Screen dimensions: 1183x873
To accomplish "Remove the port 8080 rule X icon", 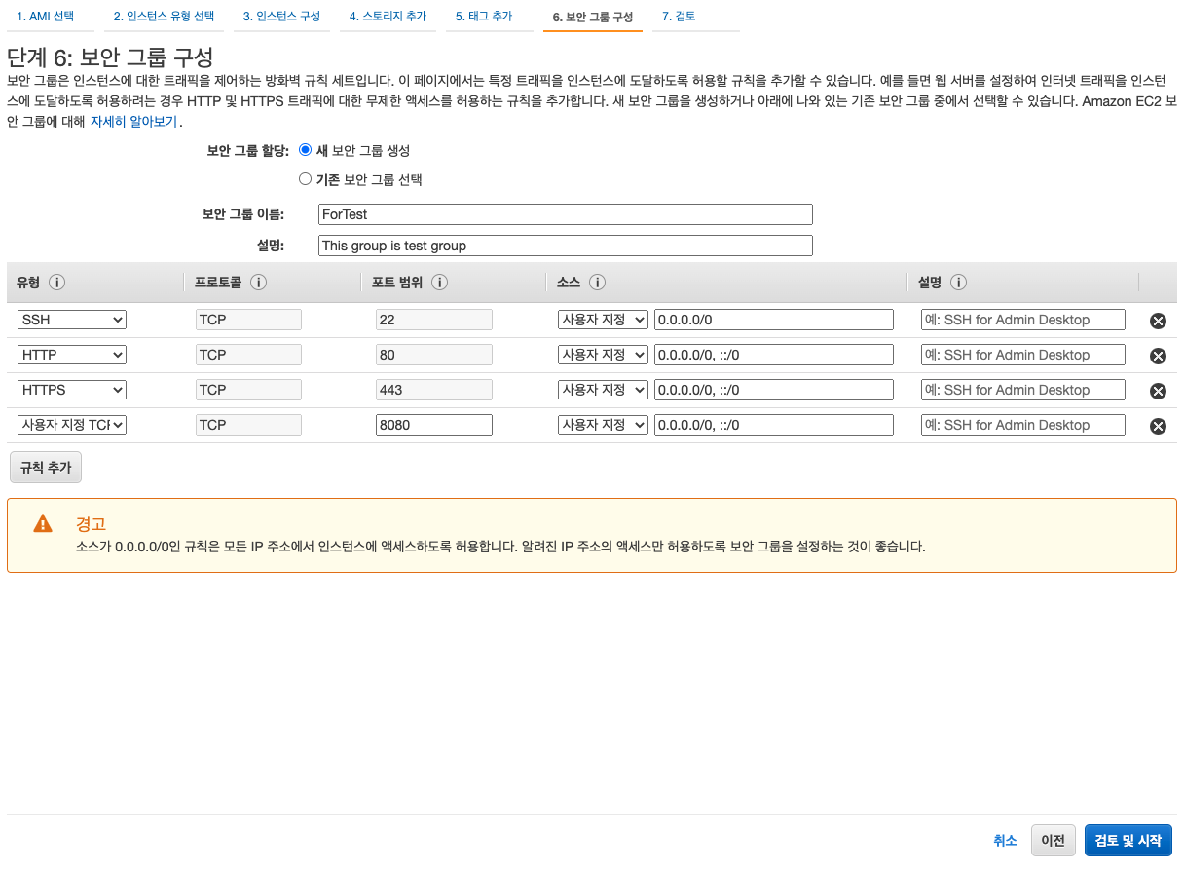I will [x=1158, y=426].
